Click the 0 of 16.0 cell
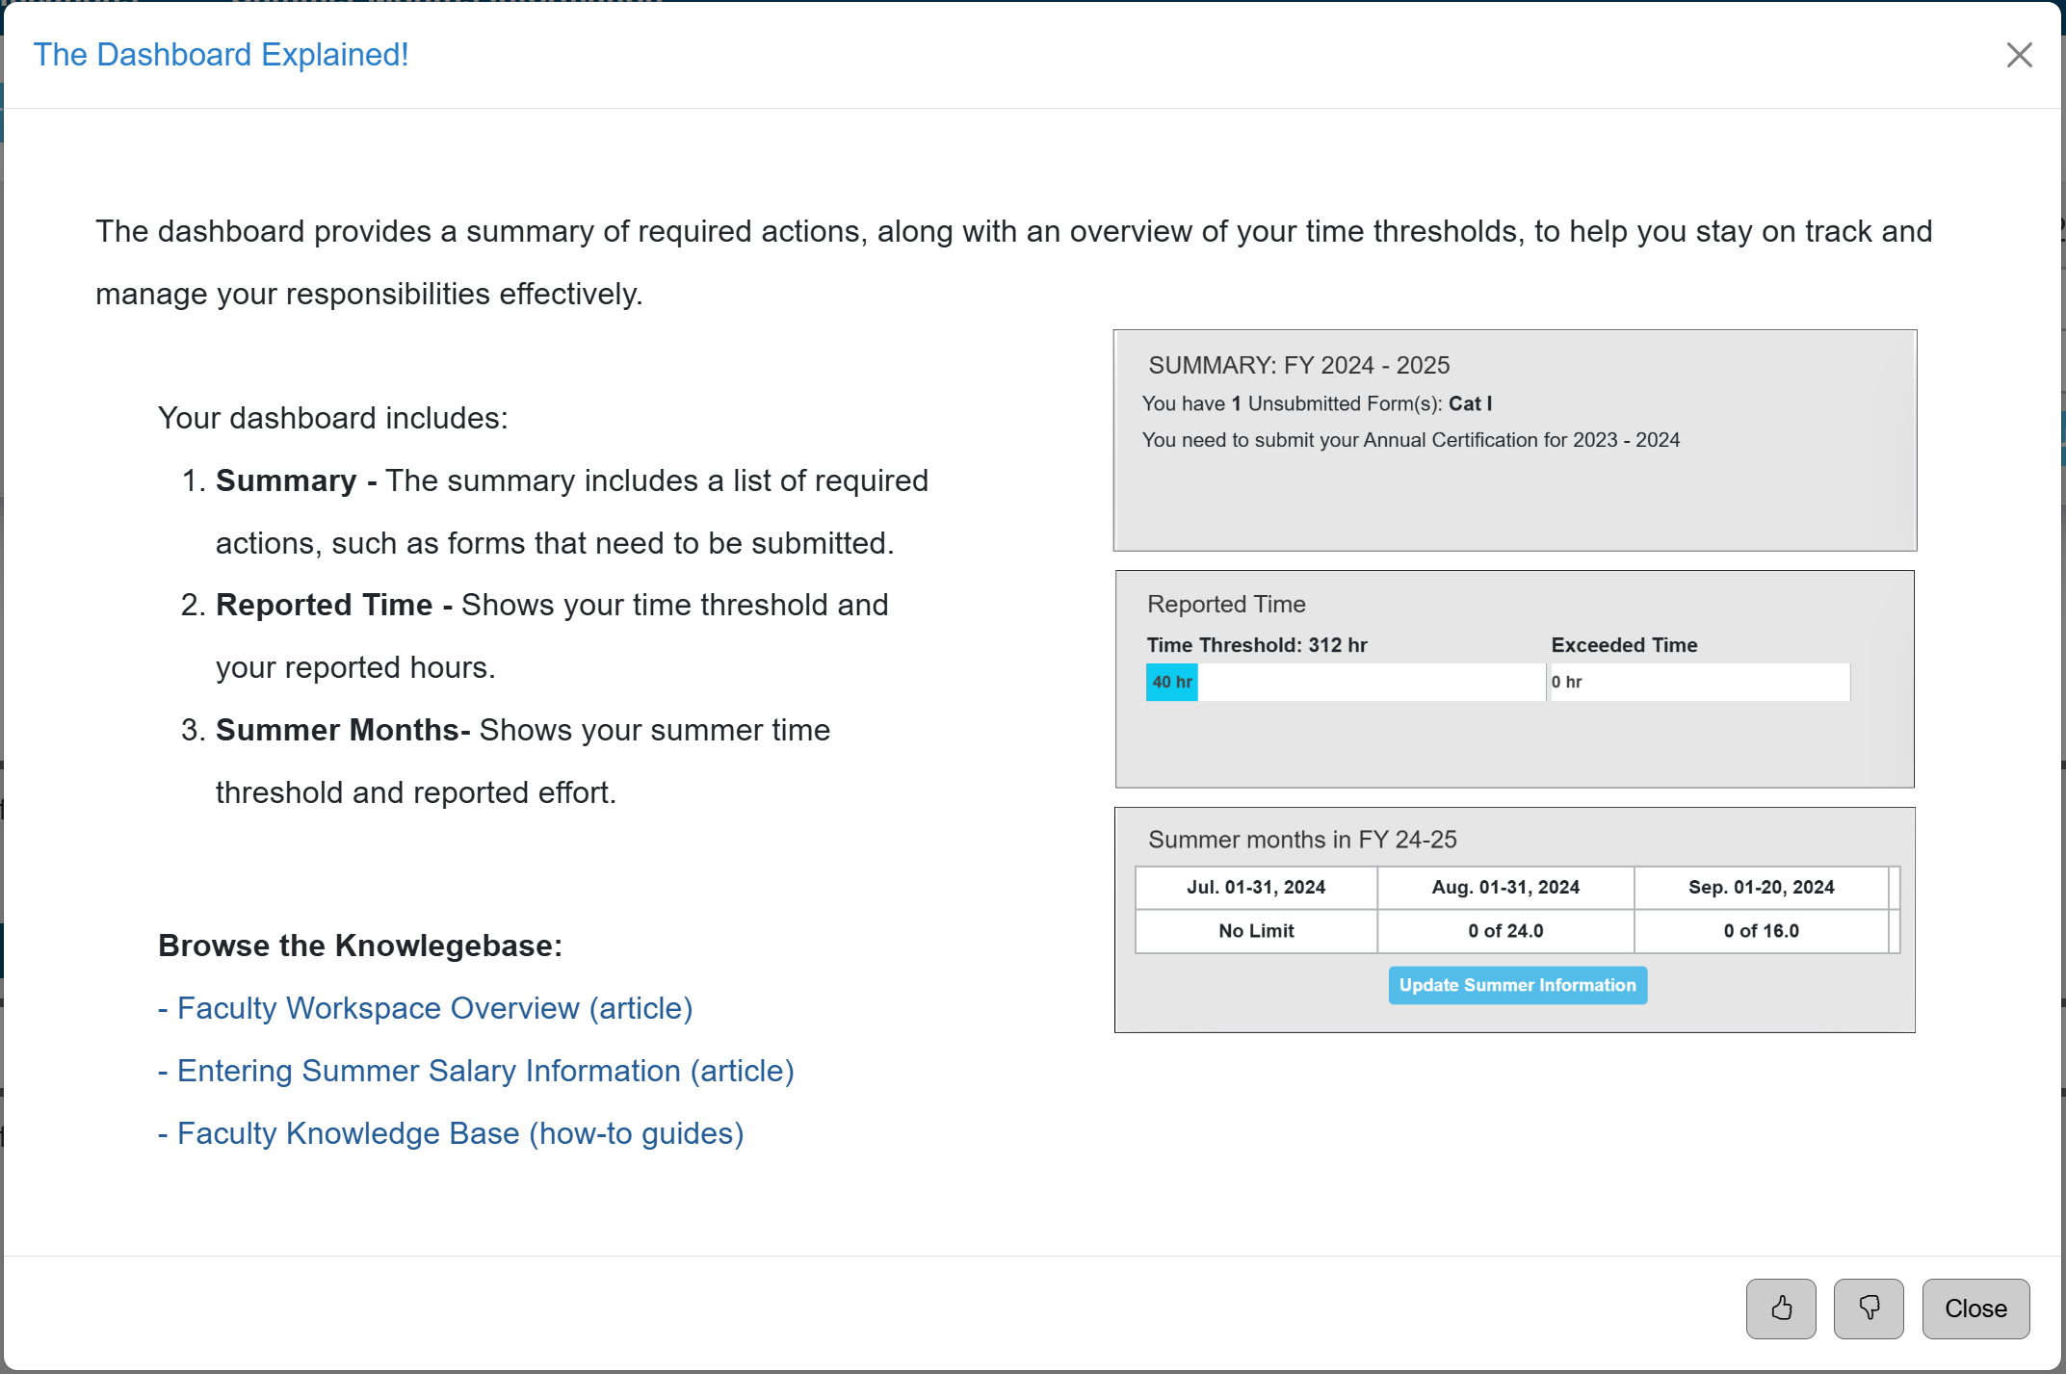Image resolution: width=2066 pixels, height=1374 pixels. [x=1761, y=931]
